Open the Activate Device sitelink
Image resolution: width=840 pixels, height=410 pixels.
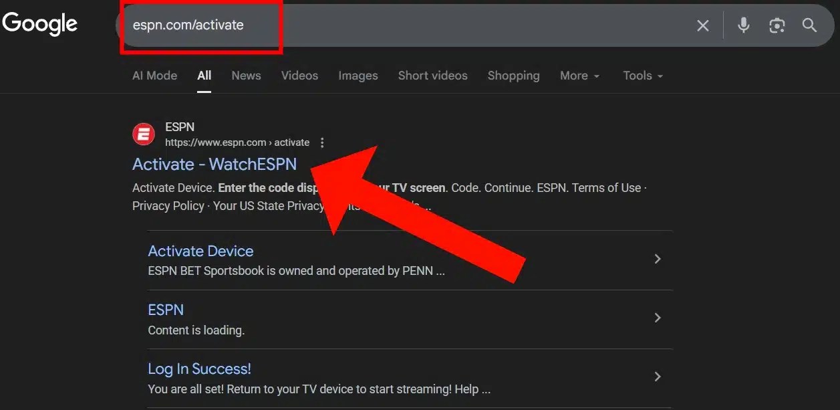pyautogui.click(x=200, y=251)
